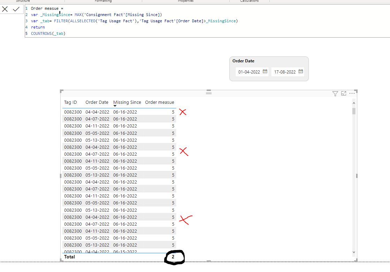Click the table scrollbar up arrow

point(354,103)
